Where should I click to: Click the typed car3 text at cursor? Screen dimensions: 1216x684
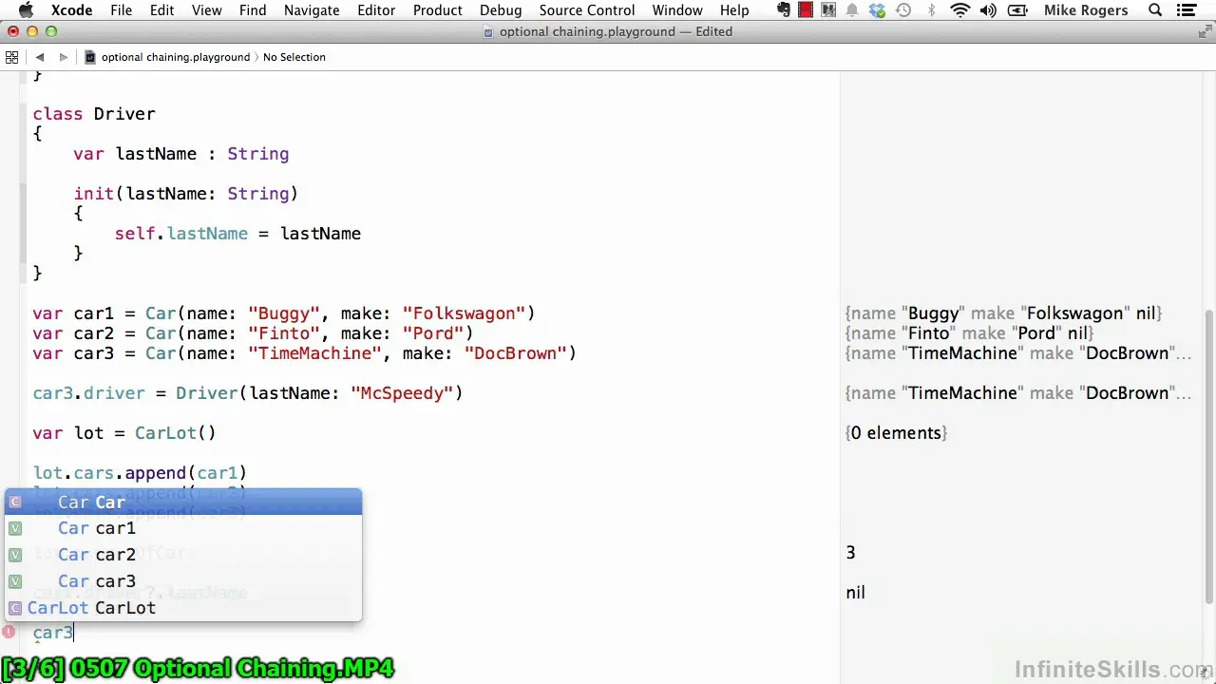(53, 633)
